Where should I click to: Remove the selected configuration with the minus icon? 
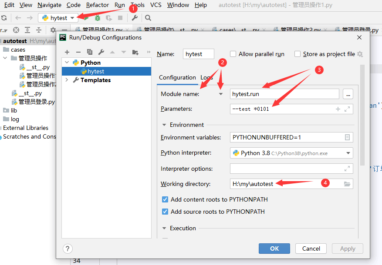pyautogui.click(x=78, y=52)
